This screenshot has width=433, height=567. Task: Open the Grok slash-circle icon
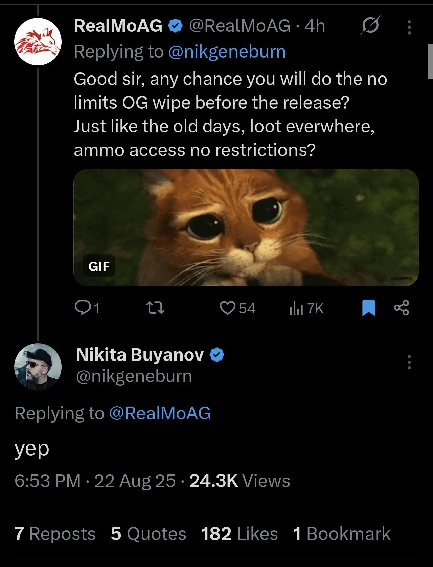coord(370,26)
